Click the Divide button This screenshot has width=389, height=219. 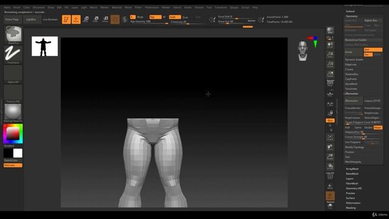tap(353, 52)
